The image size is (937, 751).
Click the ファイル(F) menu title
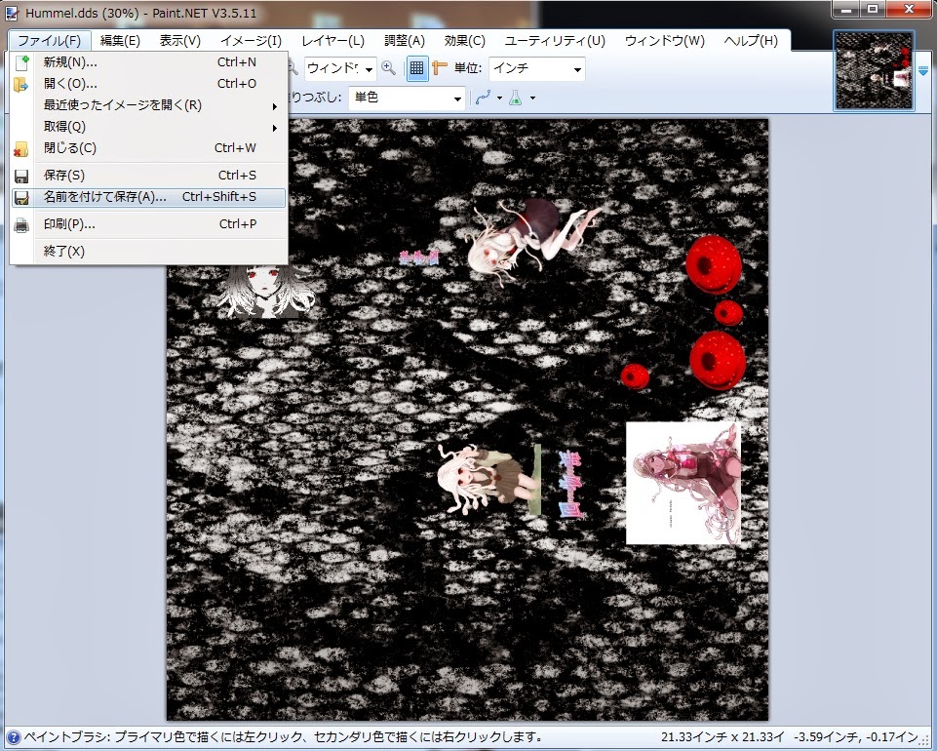tap(50, 41)
